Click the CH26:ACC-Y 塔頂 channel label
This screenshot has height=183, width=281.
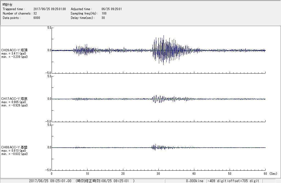14,50
